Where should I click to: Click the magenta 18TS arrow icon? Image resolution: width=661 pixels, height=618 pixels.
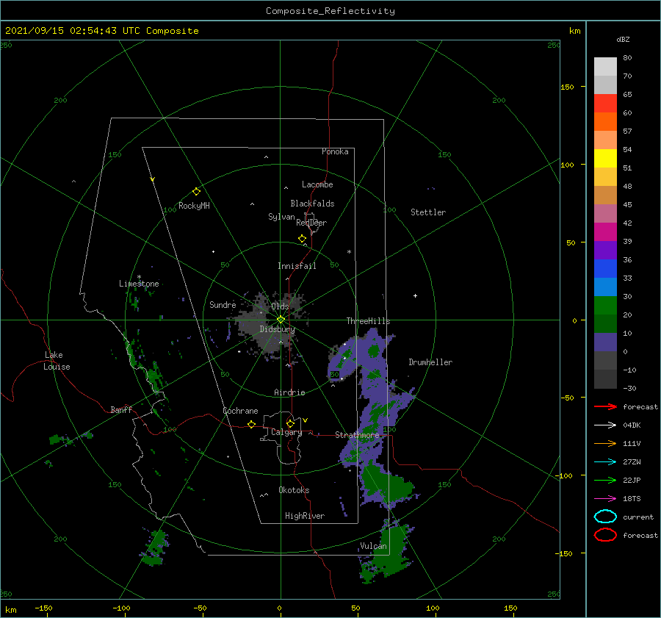pyautogui.click(x=605, y=499)
